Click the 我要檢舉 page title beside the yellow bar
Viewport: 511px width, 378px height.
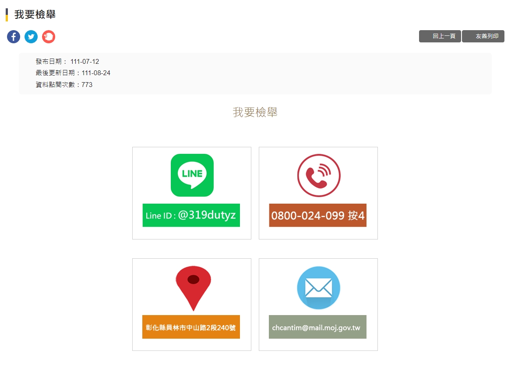(35, 14)
